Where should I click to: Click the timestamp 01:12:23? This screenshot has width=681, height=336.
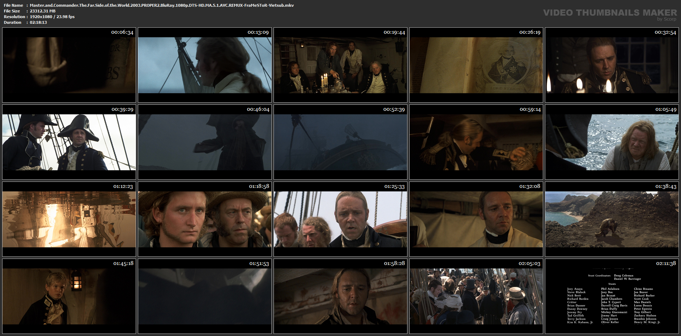123,186
